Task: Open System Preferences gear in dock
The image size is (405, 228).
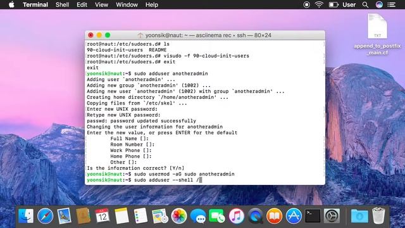Action: click(332, 215)
